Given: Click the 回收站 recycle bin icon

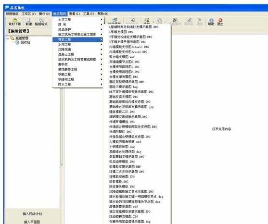Looking at the screenshot, I should click(x=17, y=42).
